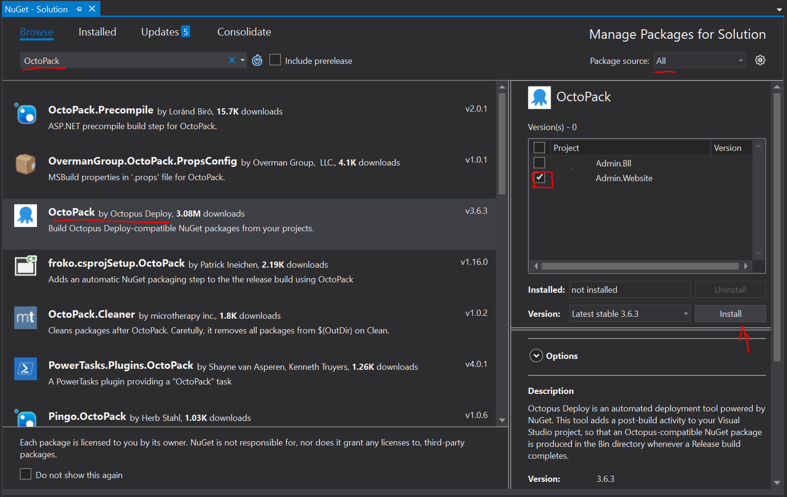Click project list scroll left arrow
Viewport: 787px width, 497px height.
(x=536, y=266)
